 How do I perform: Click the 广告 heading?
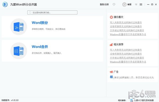click(x=116, y=72)
